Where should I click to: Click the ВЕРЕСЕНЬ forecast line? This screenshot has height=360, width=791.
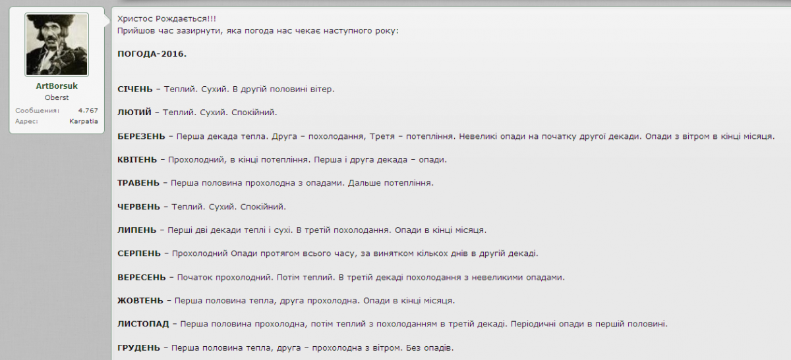click(x=341, y=277)
